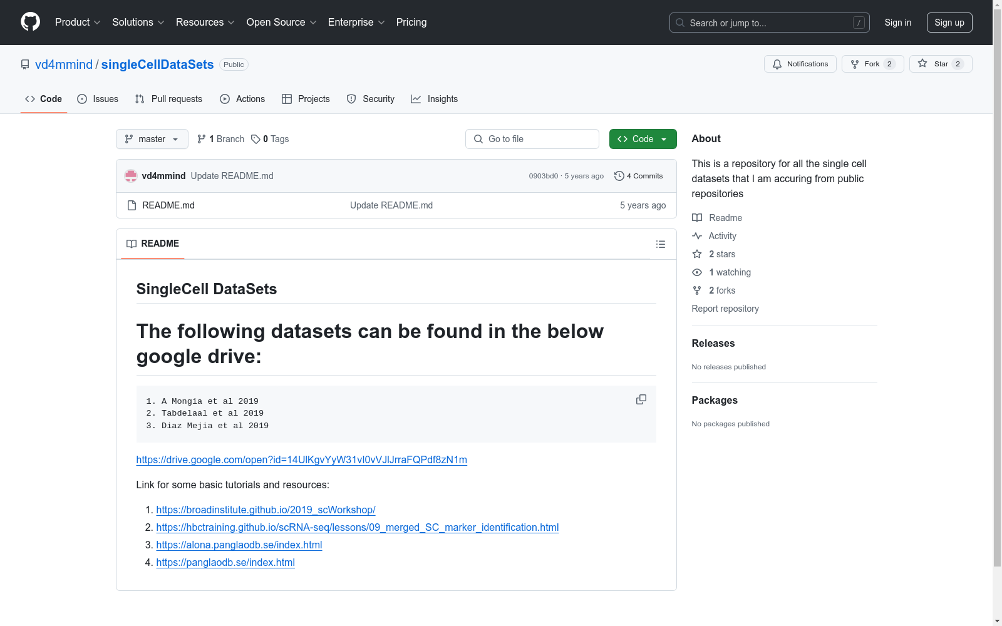Viewport: 1002px width, 626px height.
Task: View the 0 Tags link
Action: tap(270, 139)
